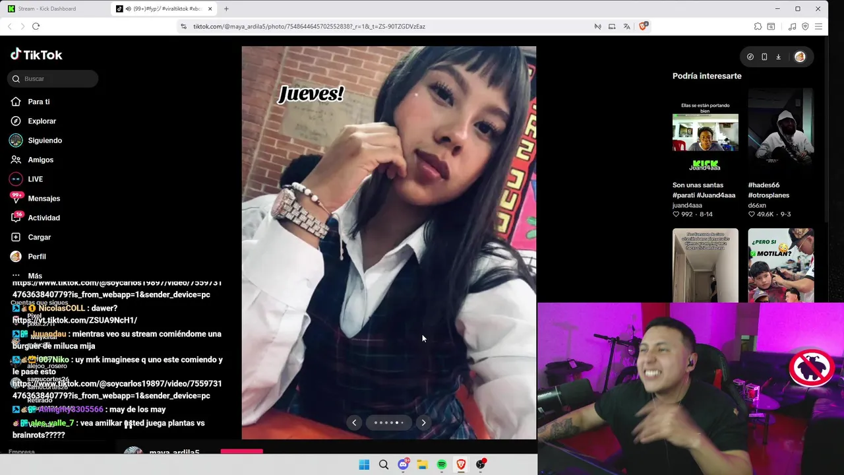Image resolution: width=844 pixels, height=475 pixels.
Task: Open the Brave VPN shield icon
Action: coord(805,26)
